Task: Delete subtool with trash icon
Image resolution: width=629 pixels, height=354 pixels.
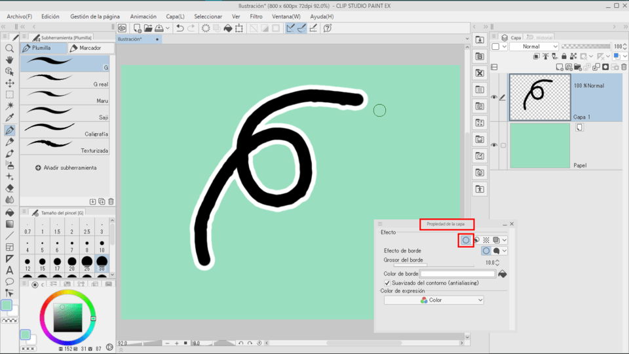Action: (111, 201)
